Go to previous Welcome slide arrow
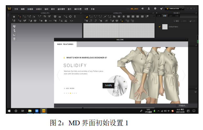Screen dimensions: 203x130 coord(58,75)
